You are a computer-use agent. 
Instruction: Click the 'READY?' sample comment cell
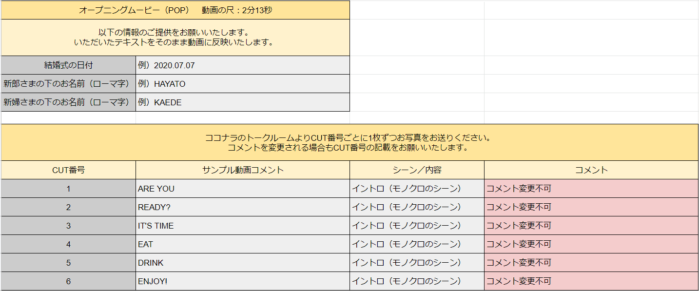243,207
